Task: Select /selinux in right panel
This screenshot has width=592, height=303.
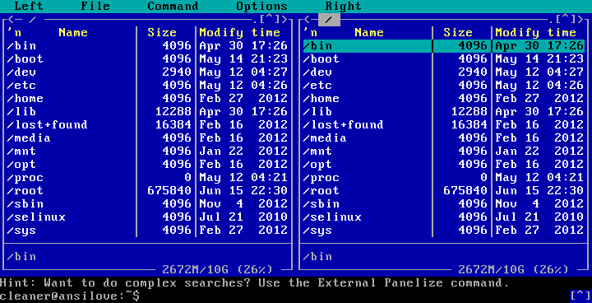Action: pyautogui.click(x=444, y=217)
